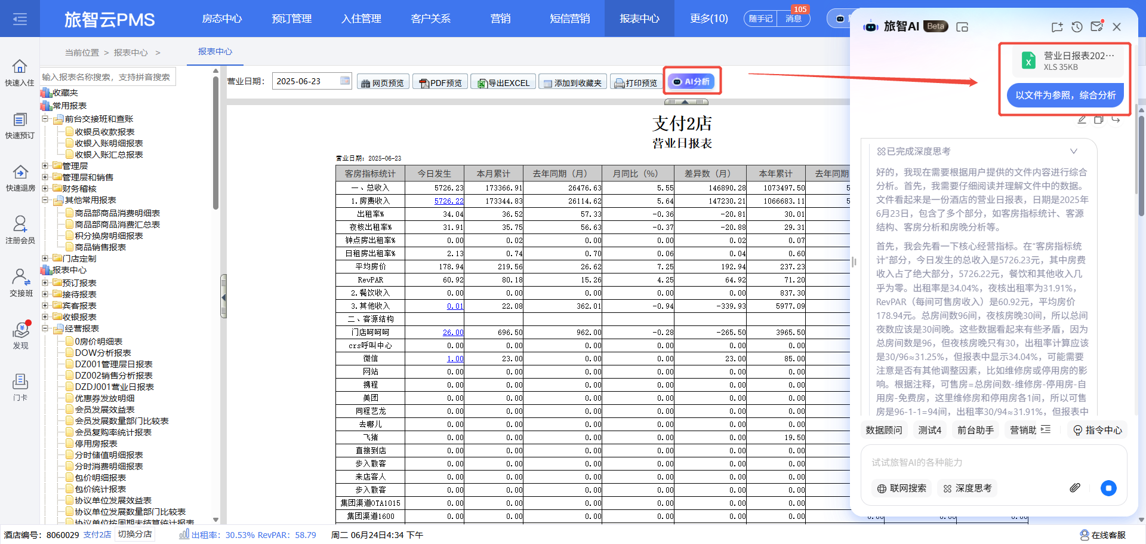
Task: Toggle 联网搜索 web search
Action: pos(901,488)
